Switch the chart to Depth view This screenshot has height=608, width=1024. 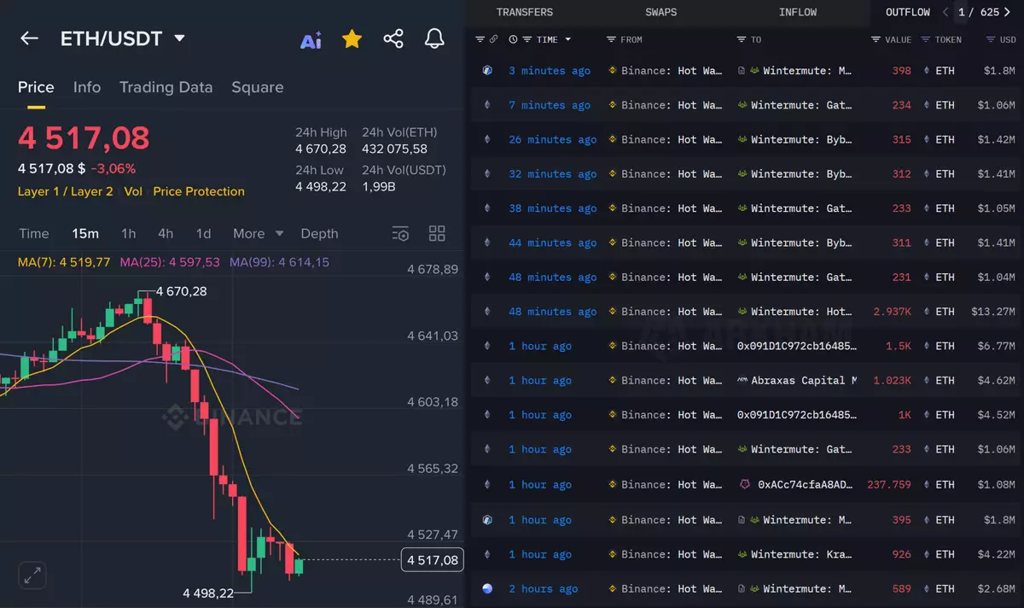(319, 234)
